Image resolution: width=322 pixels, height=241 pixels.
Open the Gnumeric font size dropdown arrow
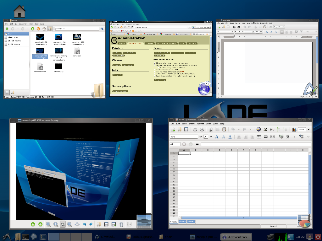coord(211,137)
